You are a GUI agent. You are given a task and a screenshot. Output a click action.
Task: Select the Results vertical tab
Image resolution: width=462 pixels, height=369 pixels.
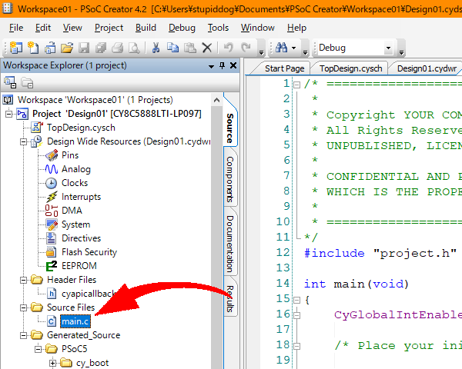[x=230, y=299]
